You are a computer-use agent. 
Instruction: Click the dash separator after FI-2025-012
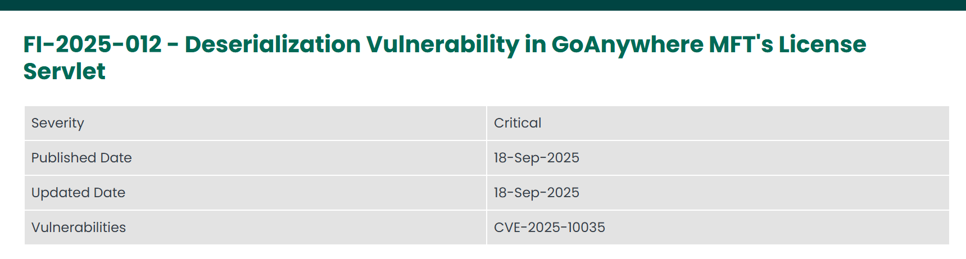pyautogui.click(x=173, y=44)
